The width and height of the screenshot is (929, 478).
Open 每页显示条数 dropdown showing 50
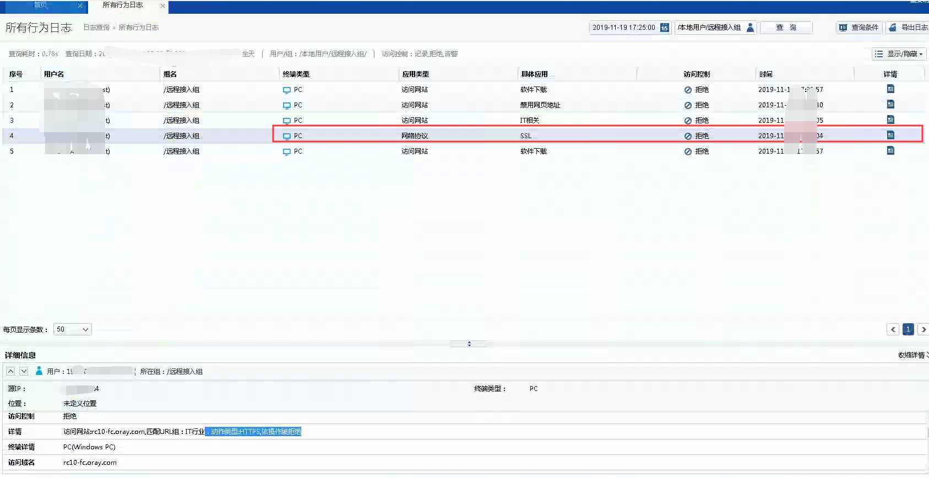coord(73,329)
